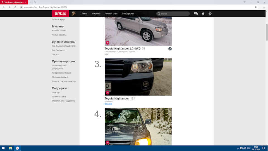Open the Прямой эфир sidebar link
The height and width of the screenshot is (151, 268).
point(58,19)
